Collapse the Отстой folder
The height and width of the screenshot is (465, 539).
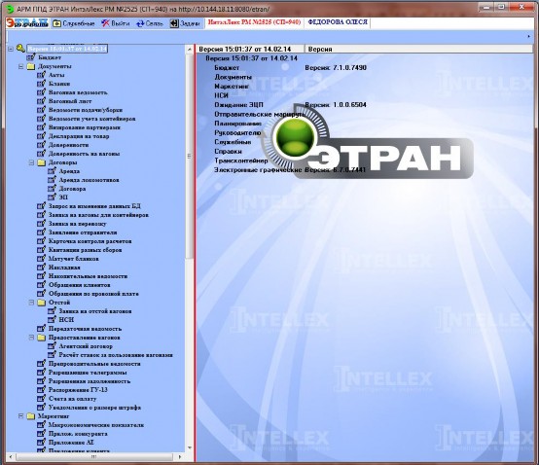coord(31,303)
